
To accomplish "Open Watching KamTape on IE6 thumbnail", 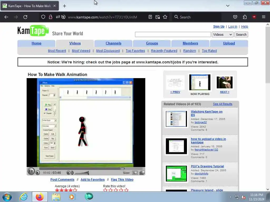I will (x=176, y=119).
